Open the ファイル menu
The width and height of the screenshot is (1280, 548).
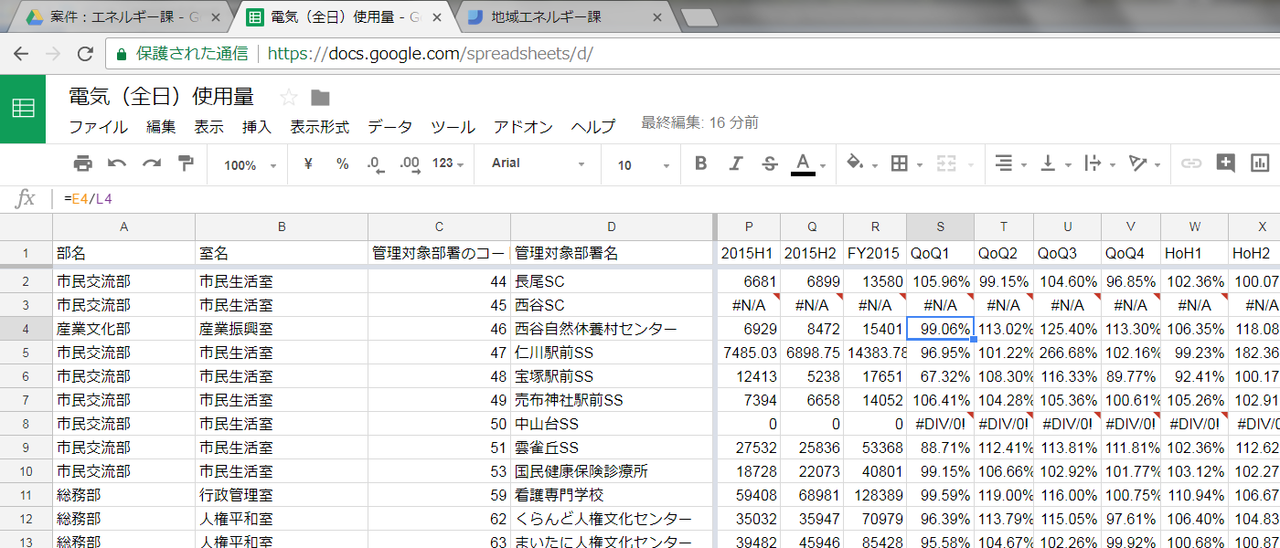[x=99, y=127]
